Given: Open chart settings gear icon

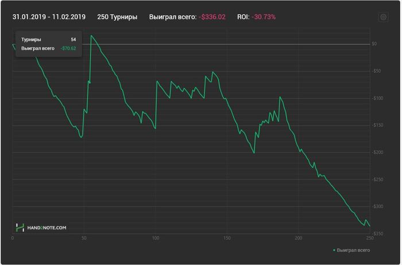Looking at the screenshot, I should (383, 17).
